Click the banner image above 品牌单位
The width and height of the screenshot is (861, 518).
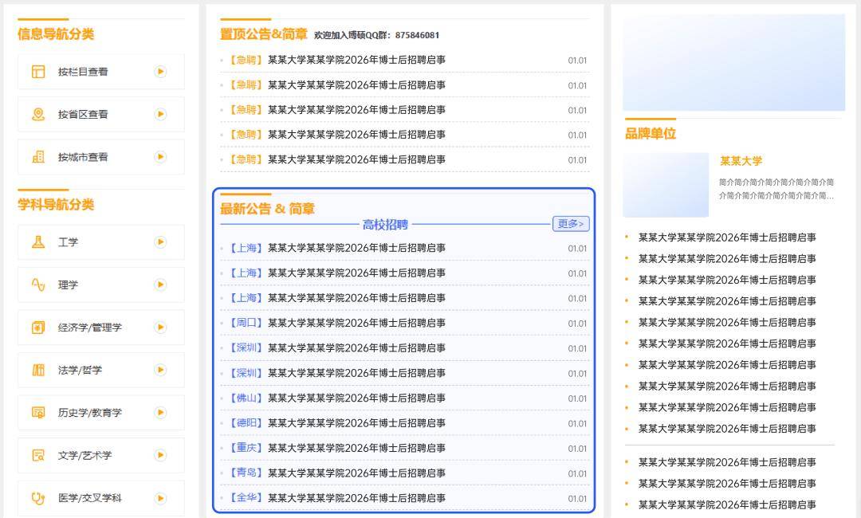click(733, 62)
